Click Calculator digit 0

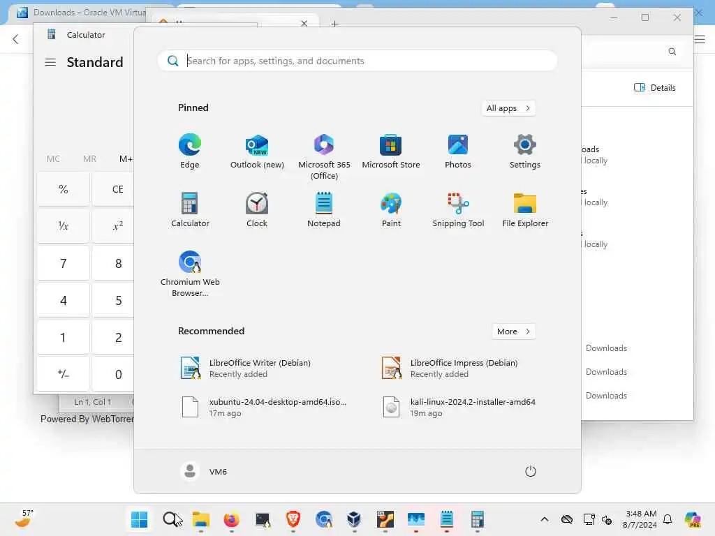pyautogui.click(x=113, y=374)
